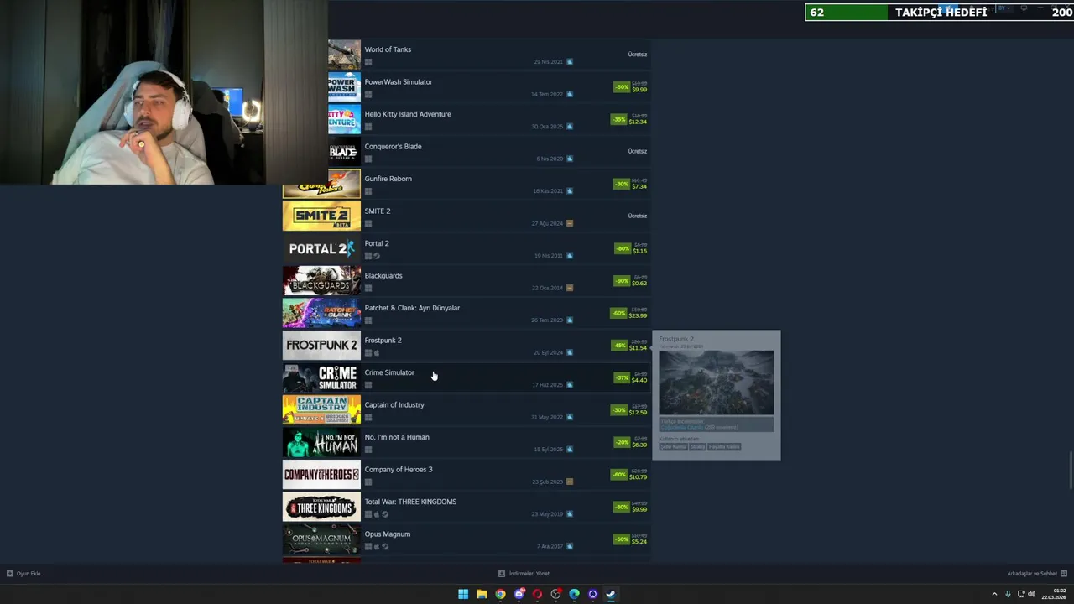Click the macOS platform icon under Frostpunk 2
Viewport: 1074px width, 604px height.
click(x=377, y=352)
